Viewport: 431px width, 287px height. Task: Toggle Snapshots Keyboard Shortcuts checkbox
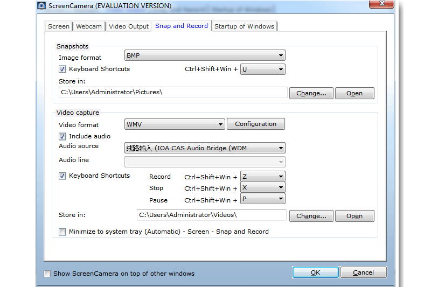coord(62,69)
